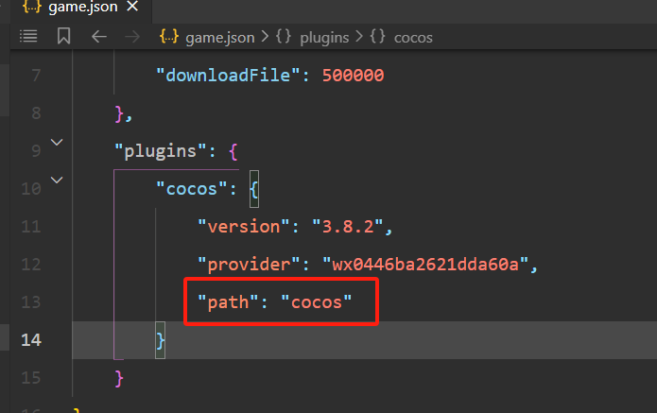Click the "3.8.2" version value
The width and height of the screenshot is (657, 413).
[348, 227]
